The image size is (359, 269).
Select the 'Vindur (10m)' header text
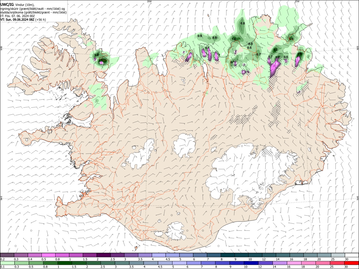[x=24, y=5]
